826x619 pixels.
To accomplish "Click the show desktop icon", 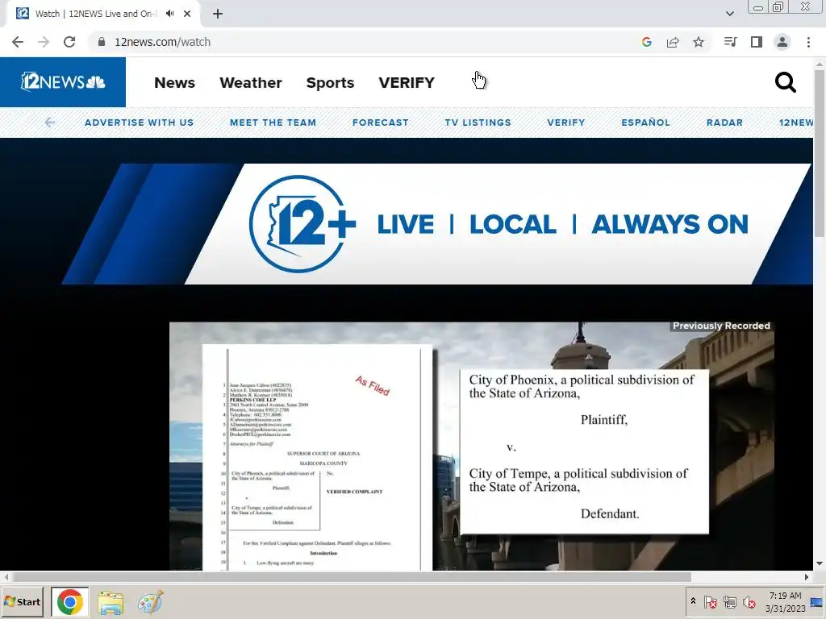I will 817,602.
